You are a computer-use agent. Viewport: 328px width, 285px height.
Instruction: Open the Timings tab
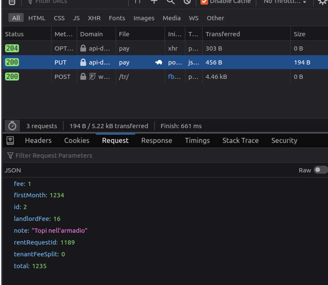[197, 140]
